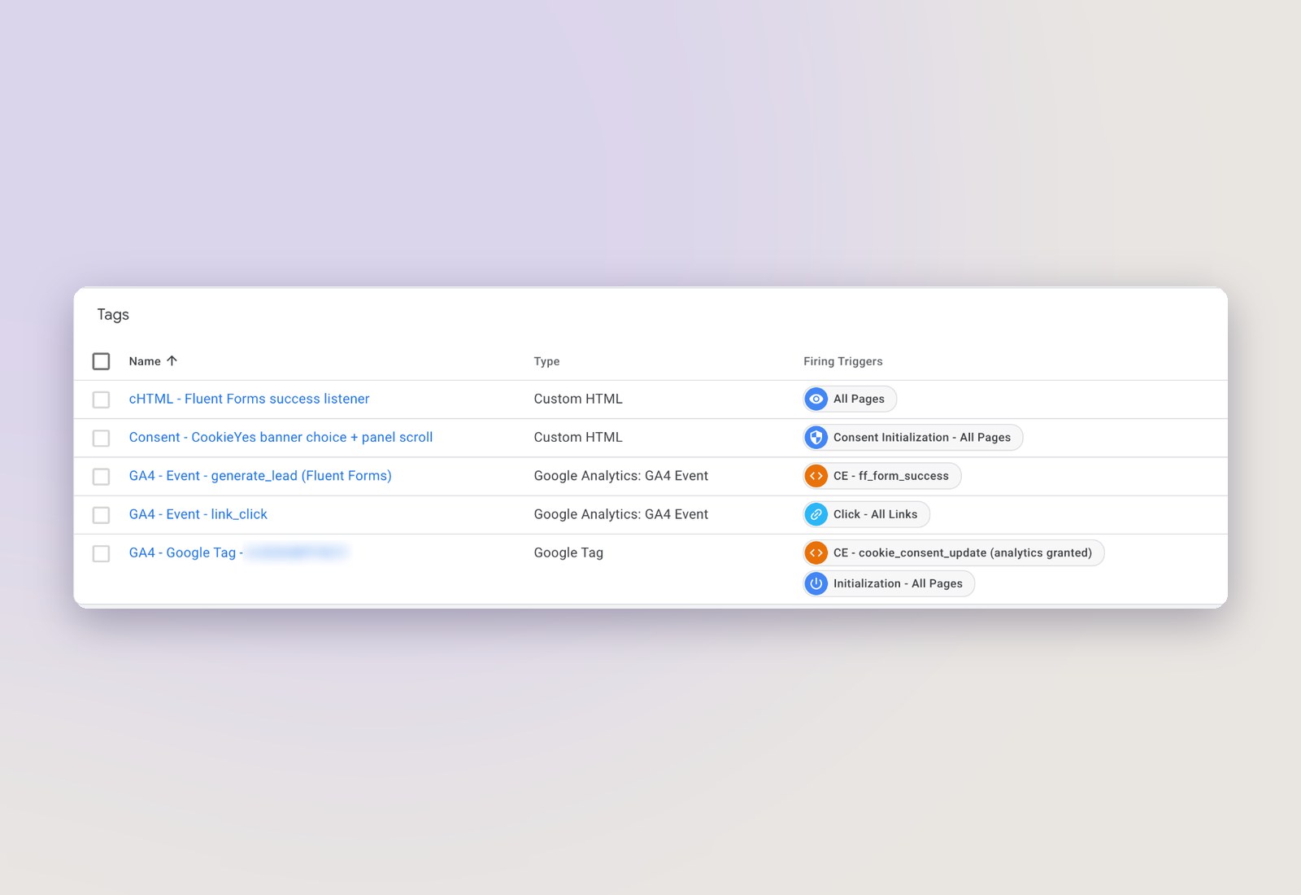Screen dimensions: 1301x895
Task: Open GA4 - Event - link_click tag
Action: point(198,514)
